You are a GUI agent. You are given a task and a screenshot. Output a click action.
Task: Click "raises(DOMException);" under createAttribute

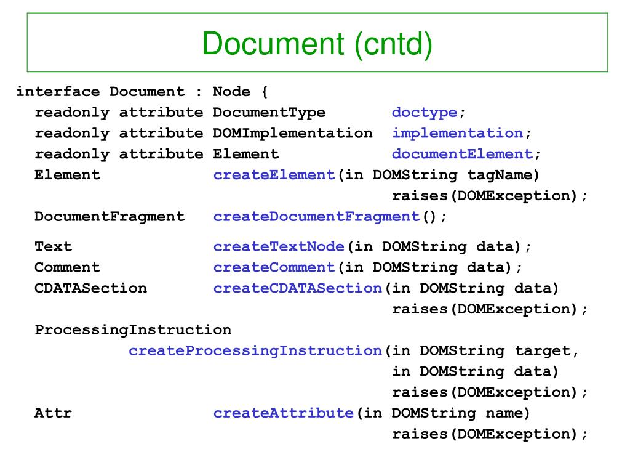(490, 434)
